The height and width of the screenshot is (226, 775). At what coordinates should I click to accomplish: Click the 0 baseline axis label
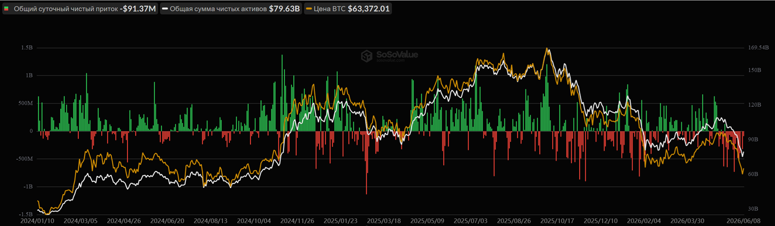tap(31, 131)
